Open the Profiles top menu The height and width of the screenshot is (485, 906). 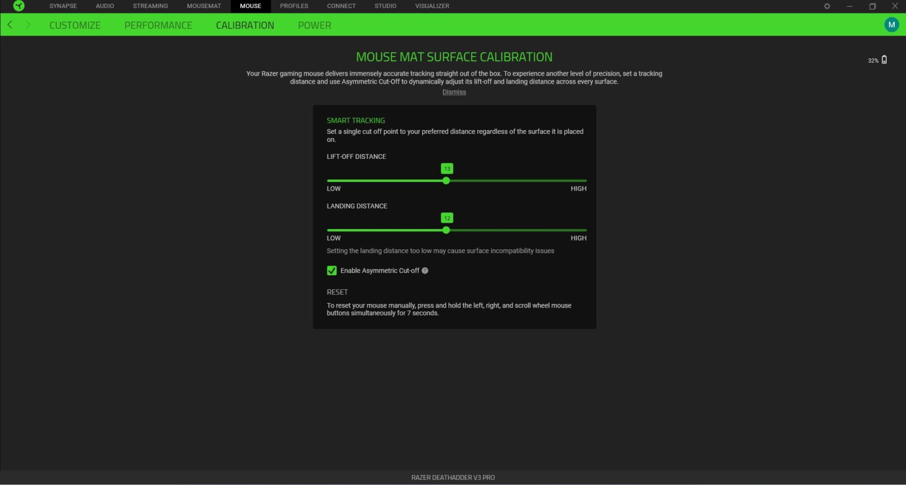point(294,6)
